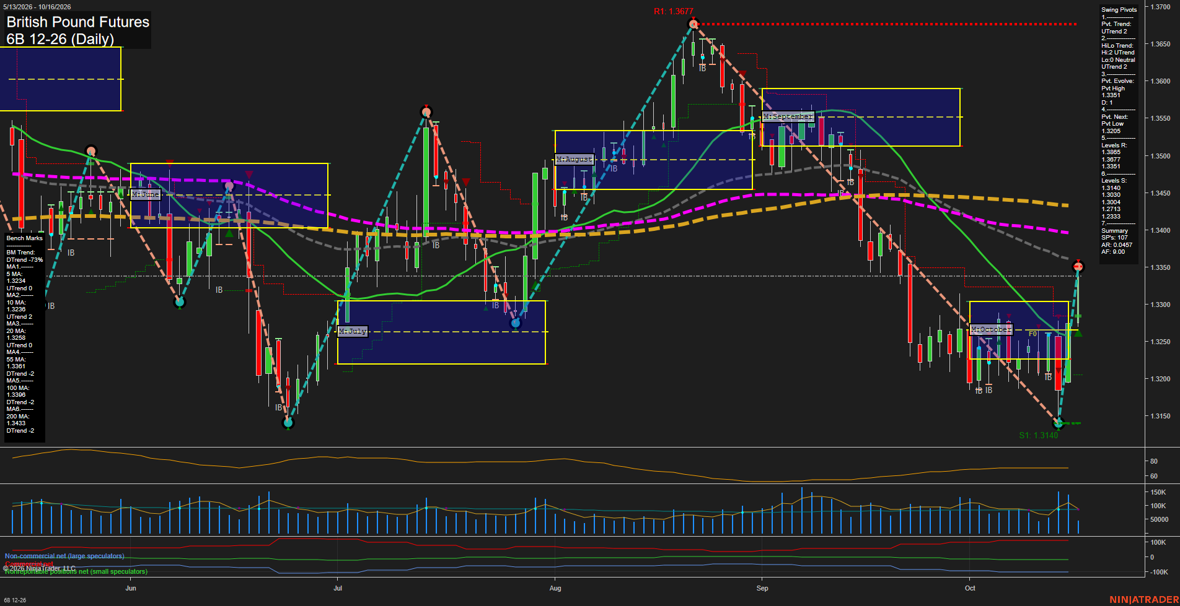This screenshot has width=1180, height=606.
Task: Click the 1.2713 support level value
Action: pyautogui.click(x=1111, y=209)
